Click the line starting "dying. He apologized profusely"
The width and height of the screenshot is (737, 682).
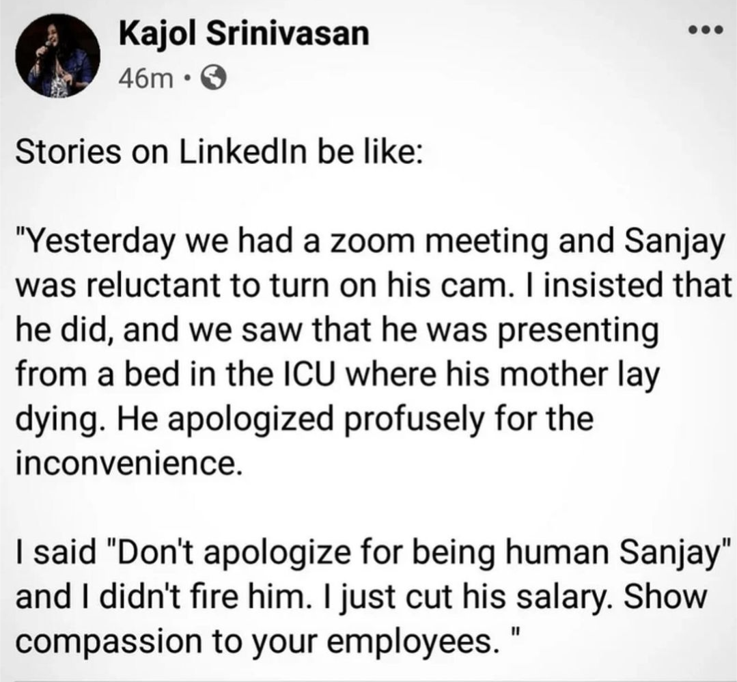tap(304, 418)
